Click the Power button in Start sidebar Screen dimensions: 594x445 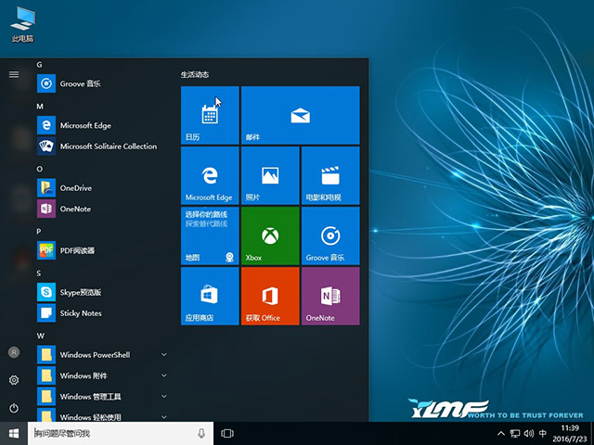14,408
